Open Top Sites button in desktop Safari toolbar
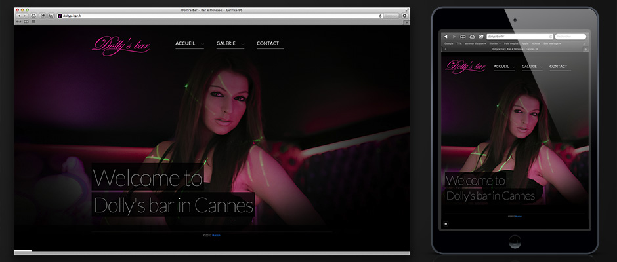The width and height of the screenshot is (617, 262). (x=51, y=16)
